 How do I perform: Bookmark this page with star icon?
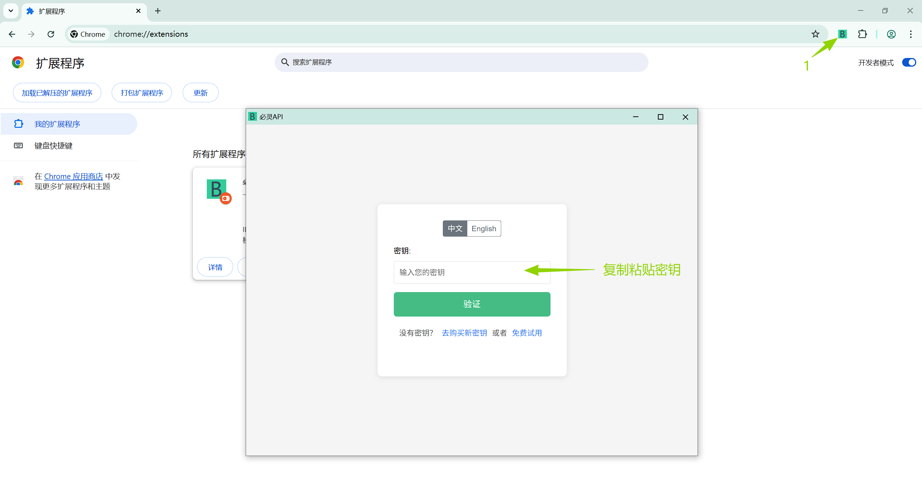tap(815, 34)
